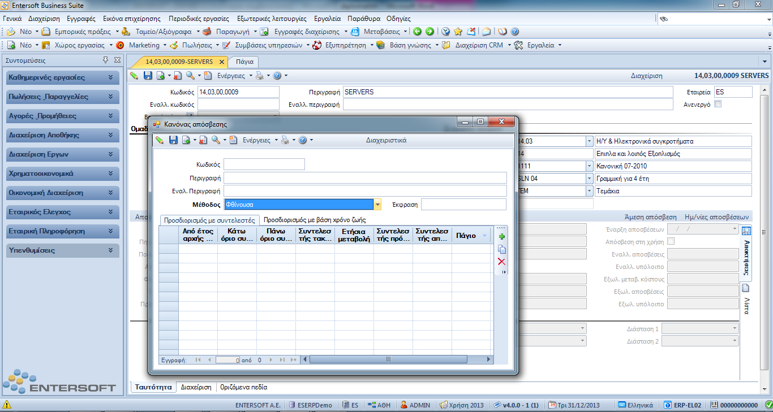Image resolution: width=773 pixels, height=412 pixels.
Task: Close the 14,03,00,0009-SERVERS tab
Action: tap(222, 62)
